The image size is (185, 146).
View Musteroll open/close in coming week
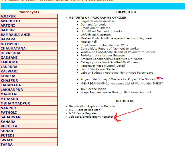click(117, 38)
